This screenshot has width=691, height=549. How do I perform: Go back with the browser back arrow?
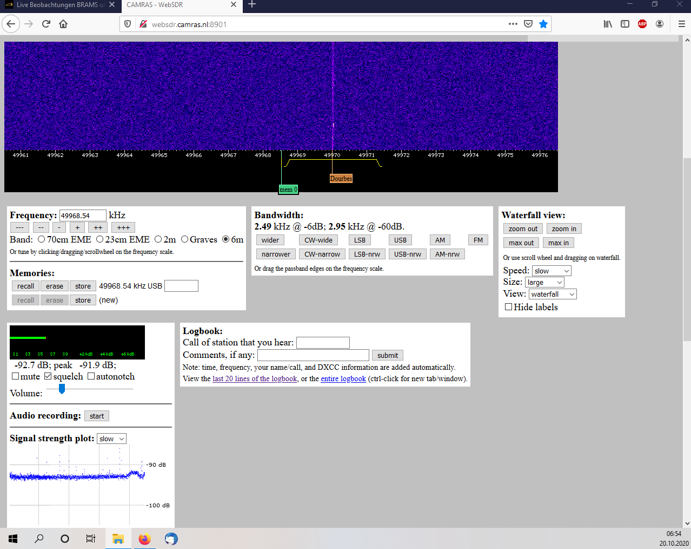click(11, 24)
